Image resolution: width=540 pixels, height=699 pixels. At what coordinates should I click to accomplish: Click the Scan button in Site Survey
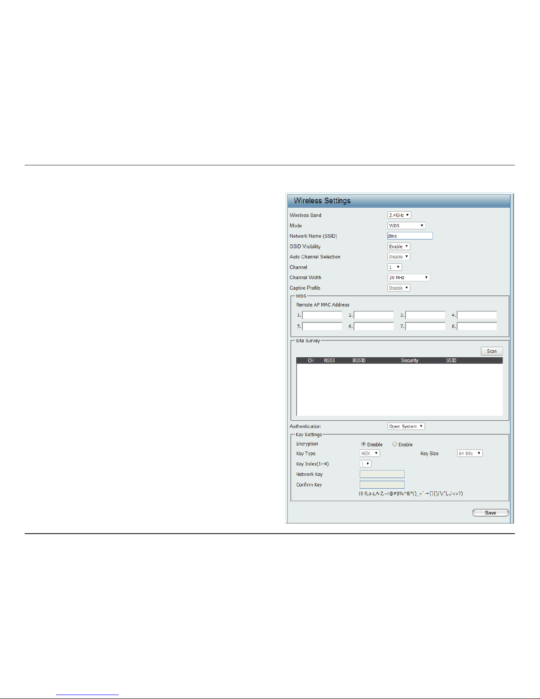[x=492, y=351]
